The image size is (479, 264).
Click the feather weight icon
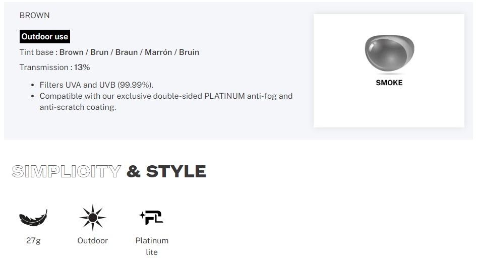click(x=33, y=218)
